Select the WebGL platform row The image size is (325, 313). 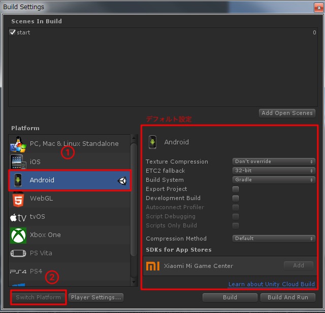point(70,199)
